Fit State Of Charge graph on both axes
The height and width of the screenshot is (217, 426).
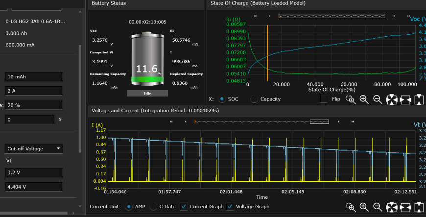point(392,100)
